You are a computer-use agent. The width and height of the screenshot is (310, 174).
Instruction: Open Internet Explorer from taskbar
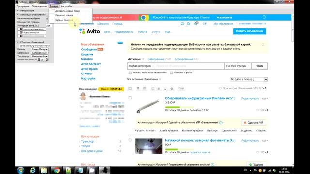click(x=32, y=170)
